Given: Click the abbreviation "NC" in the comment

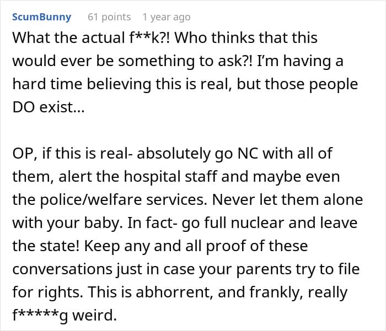Looking at the screenshot, I should coord(234,153).
